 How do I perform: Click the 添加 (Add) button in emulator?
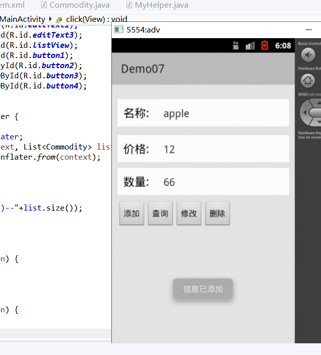pos(132,213)
